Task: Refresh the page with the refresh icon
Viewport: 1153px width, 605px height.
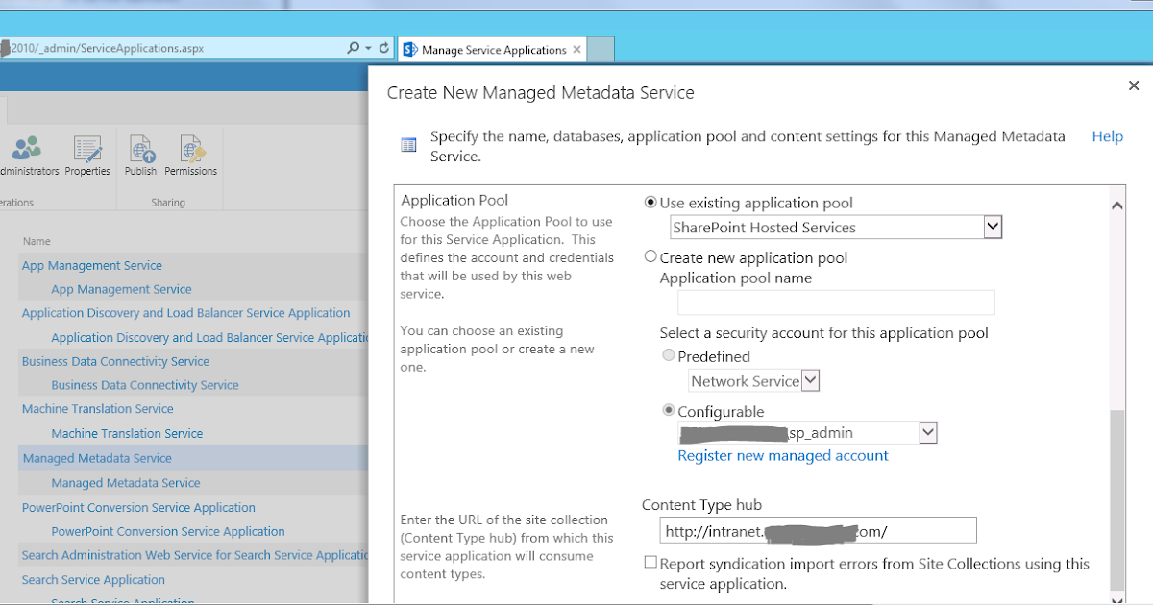Action: click(x=382, y=48)
